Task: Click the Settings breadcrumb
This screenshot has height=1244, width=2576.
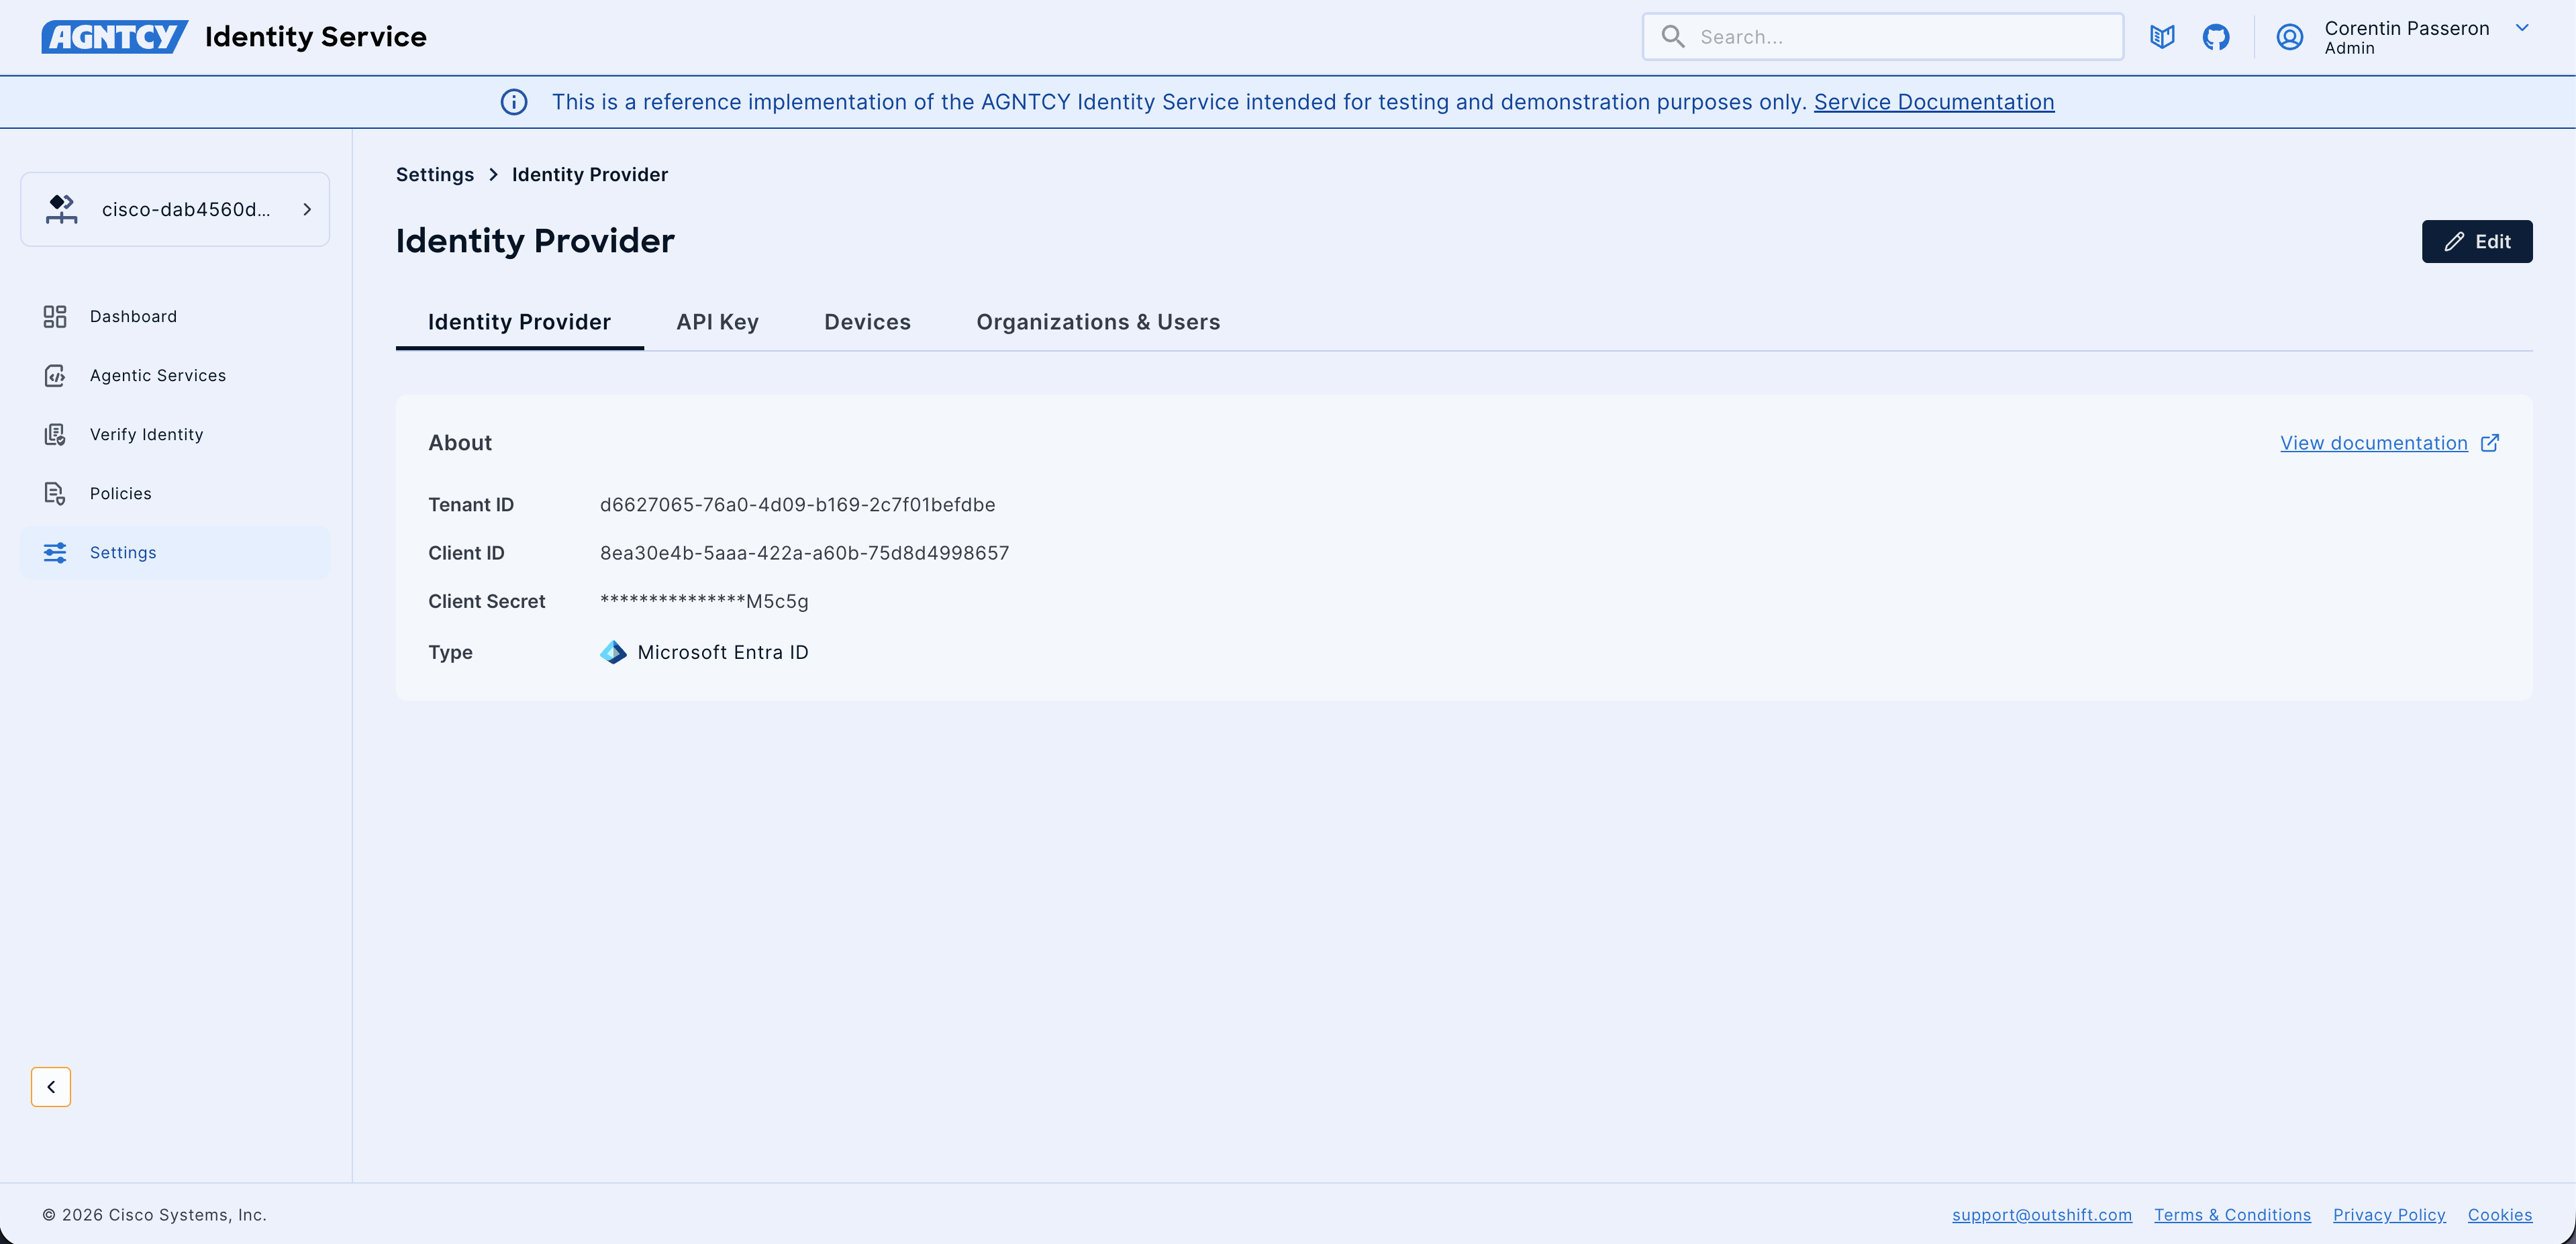Action: click(x=435, y=175)
